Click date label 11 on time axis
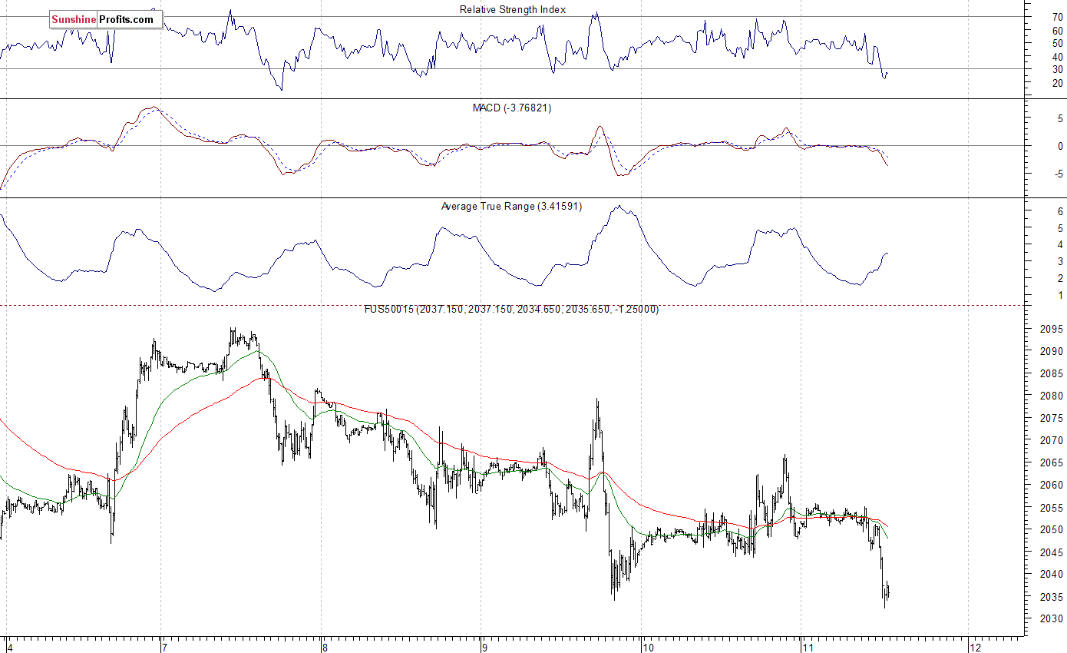The width and height of the screenshot is (1067, 653). 808,647
